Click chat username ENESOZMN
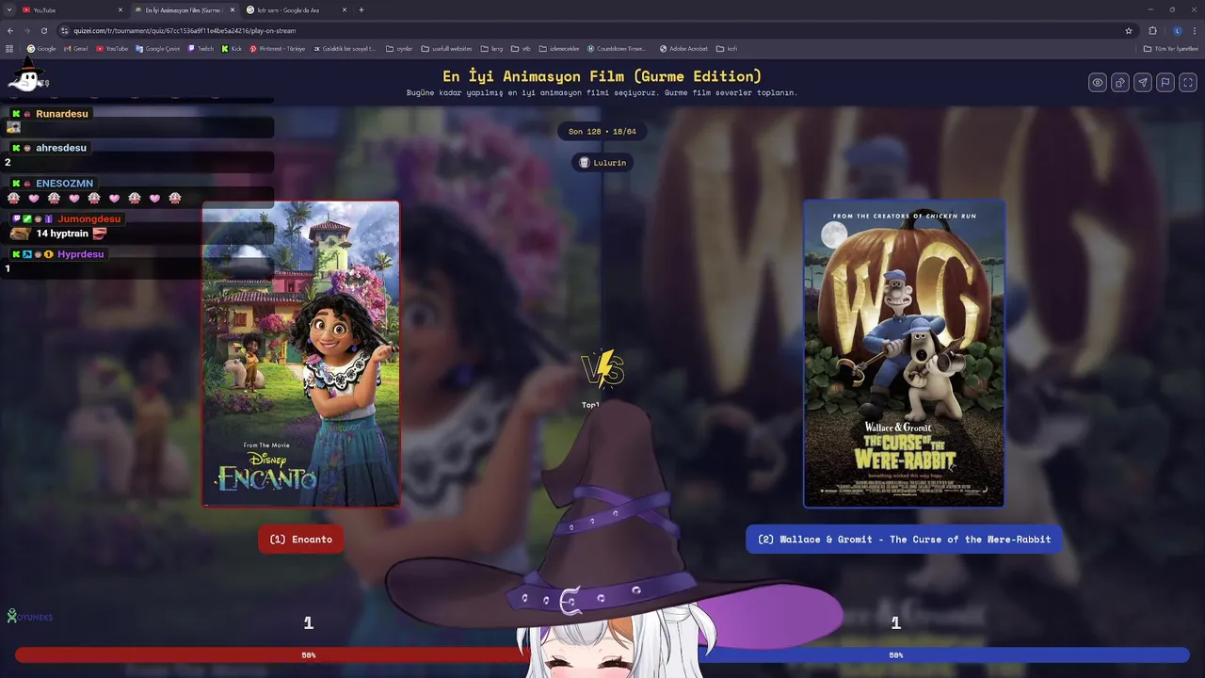The image size is (1205, 678). pos(64,184)
